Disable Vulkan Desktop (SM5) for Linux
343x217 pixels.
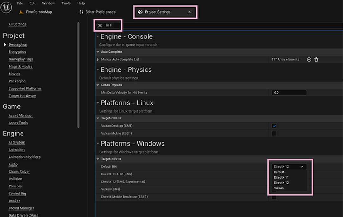point(274,126)
